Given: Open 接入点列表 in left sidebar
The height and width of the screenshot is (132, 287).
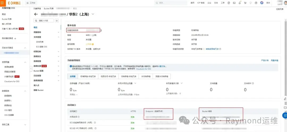Looking at the screenshot, I should [7, 24].
